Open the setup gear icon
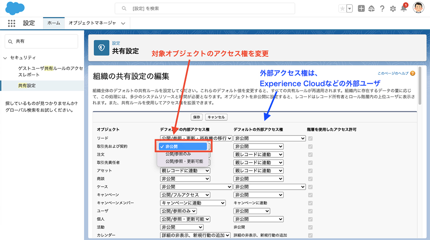This screenshot has width=430, height=240. (x=393, y=9)
